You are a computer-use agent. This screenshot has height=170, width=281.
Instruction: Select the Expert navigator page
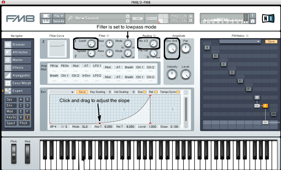click(18, 90)
